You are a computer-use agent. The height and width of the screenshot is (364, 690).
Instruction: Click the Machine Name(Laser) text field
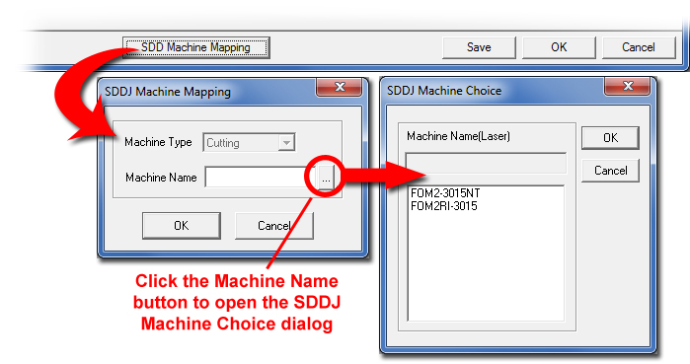coord(486,163)
